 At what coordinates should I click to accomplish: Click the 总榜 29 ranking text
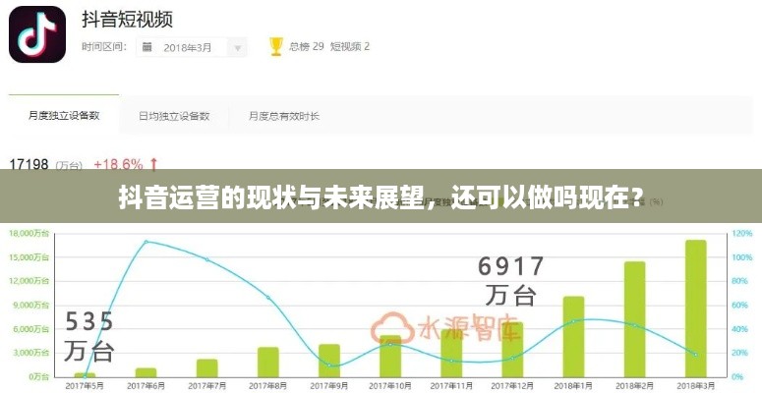306,46
